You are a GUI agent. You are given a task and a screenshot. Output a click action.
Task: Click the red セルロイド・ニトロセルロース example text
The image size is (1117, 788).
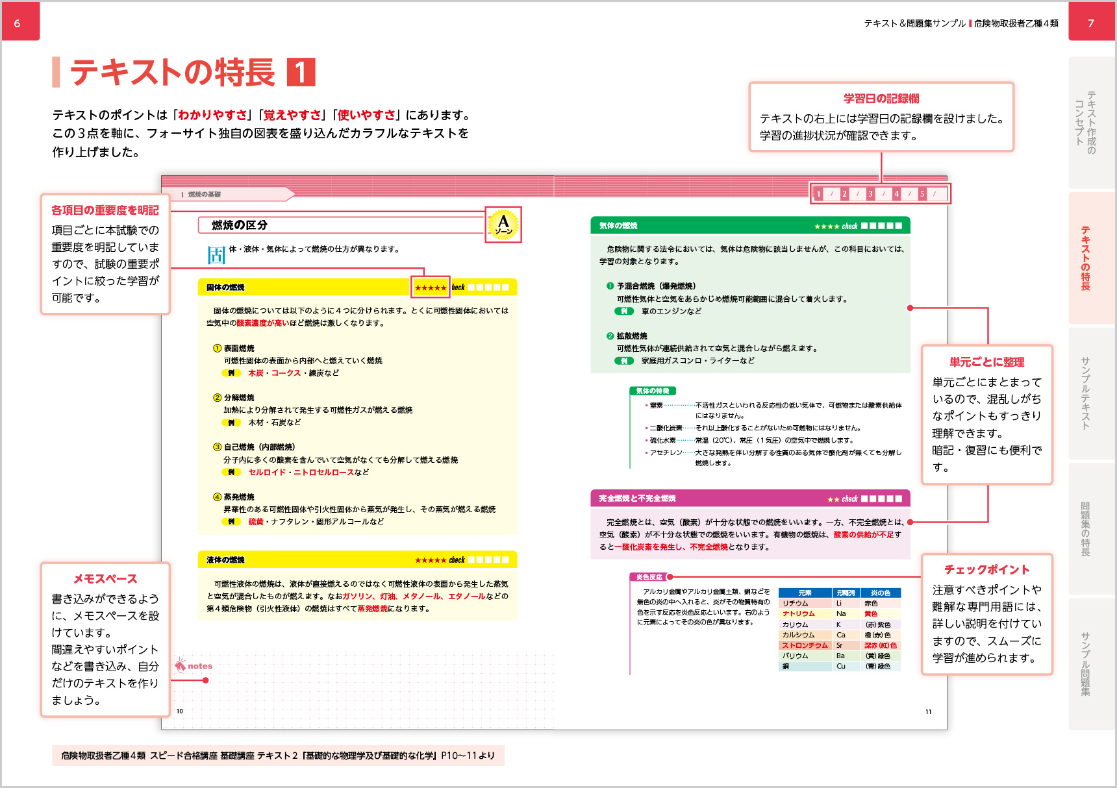pos(301,473)
